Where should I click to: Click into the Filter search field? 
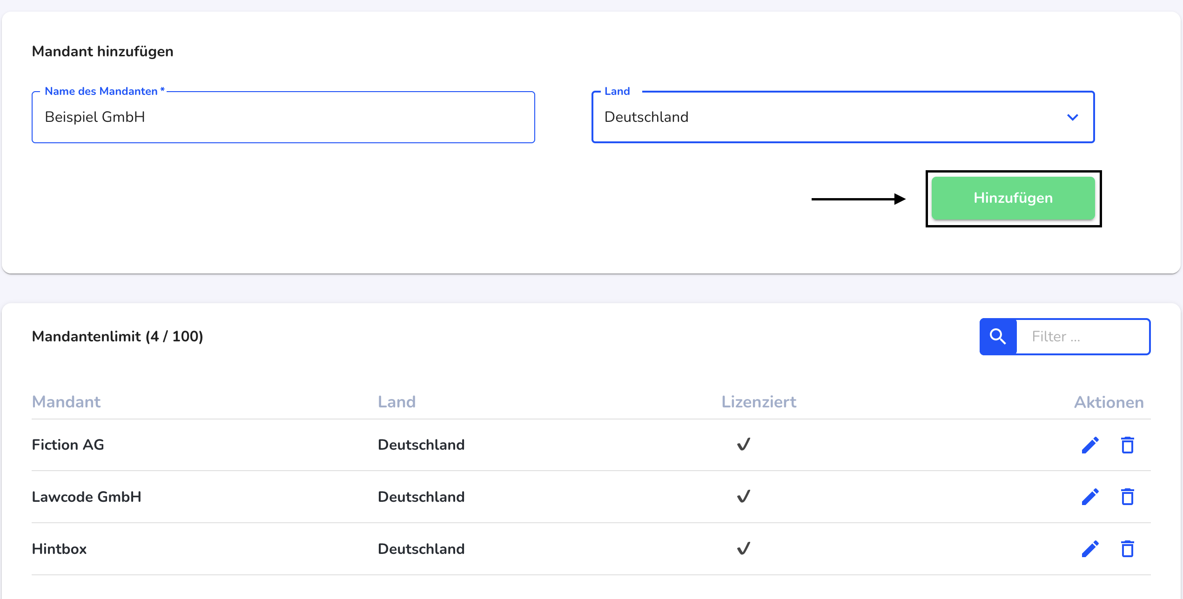coord(1082,336)
